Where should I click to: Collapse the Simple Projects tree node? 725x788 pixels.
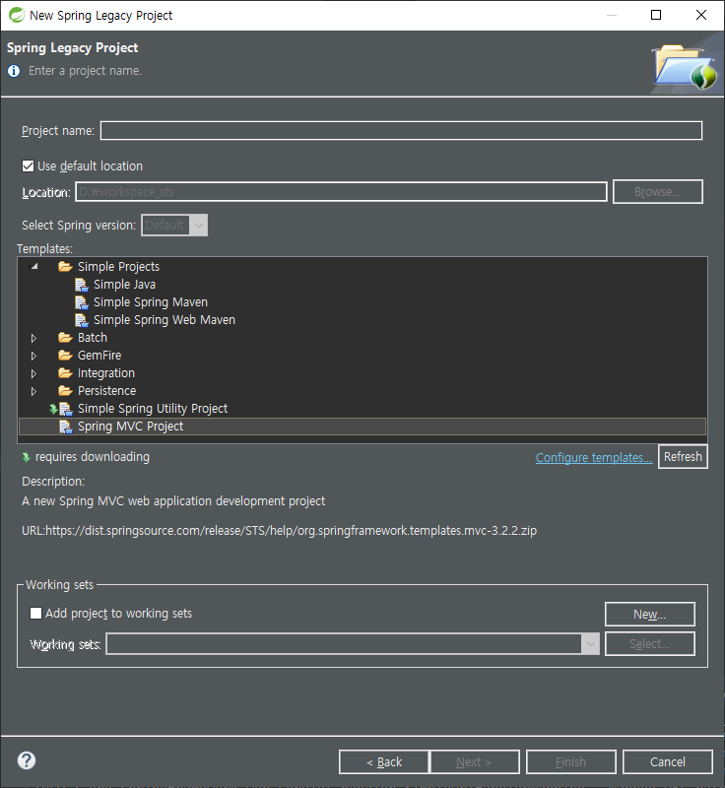[34, 266]
